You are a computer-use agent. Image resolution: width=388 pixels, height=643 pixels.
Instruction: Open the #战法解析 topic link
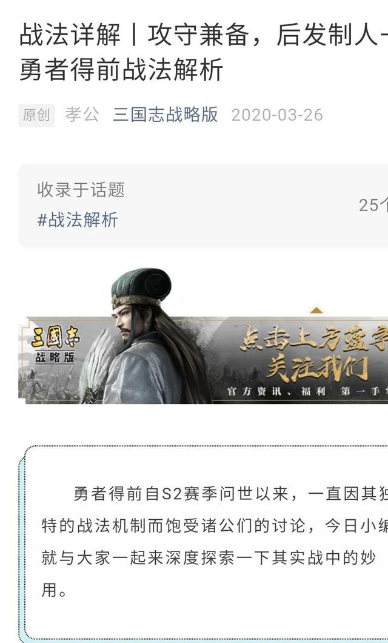pyautogui.click(x=78, y=220)
